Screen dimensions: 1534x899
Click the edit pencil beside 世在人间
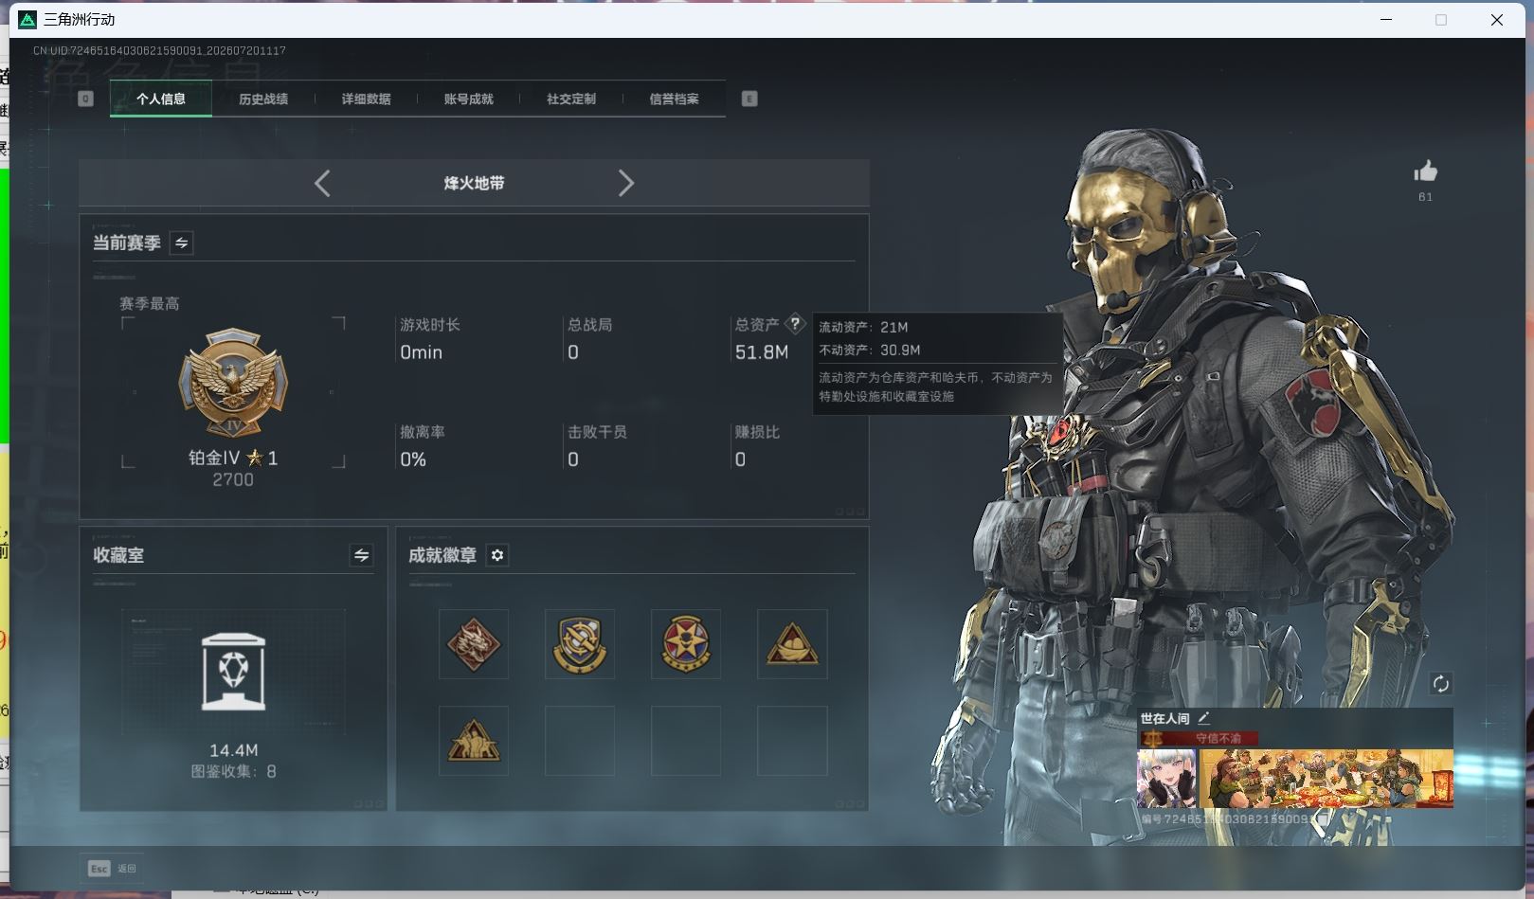[x=1204, y=718]
